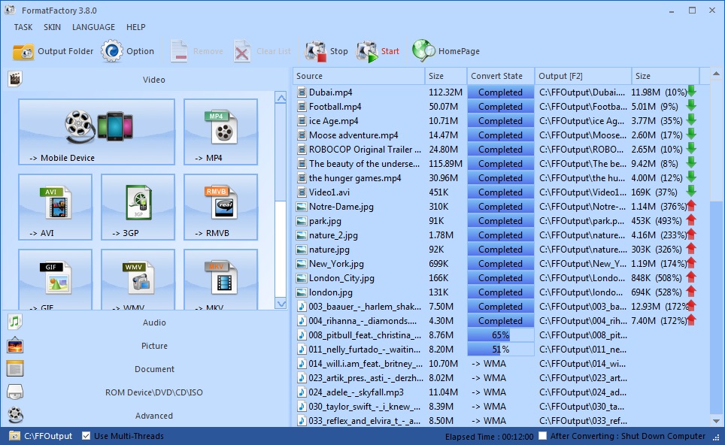Click the Completed state bar for Video1.avi
This screenshot has width=725, height=445.
[x=501, y=192]
